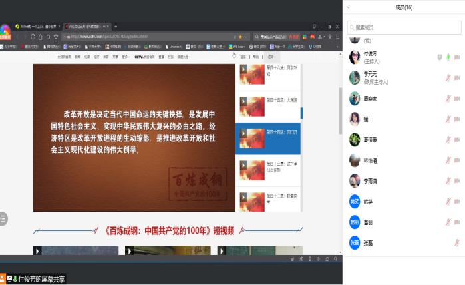465x285 pixels.
Task: Click the 搜索成员 search field
Action: tap(404, 27)
